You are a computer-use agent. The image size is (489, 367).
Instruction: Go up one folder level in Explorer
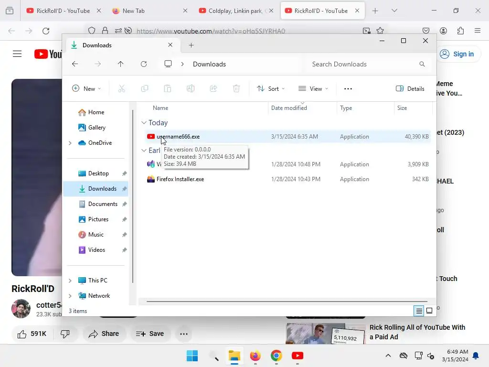click(121, 64)
